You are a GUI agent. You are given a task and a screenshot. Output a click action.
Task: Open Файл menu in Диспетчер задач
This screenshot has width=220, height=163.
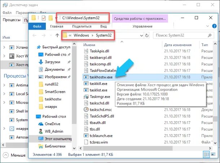click(x=7, y=13)
